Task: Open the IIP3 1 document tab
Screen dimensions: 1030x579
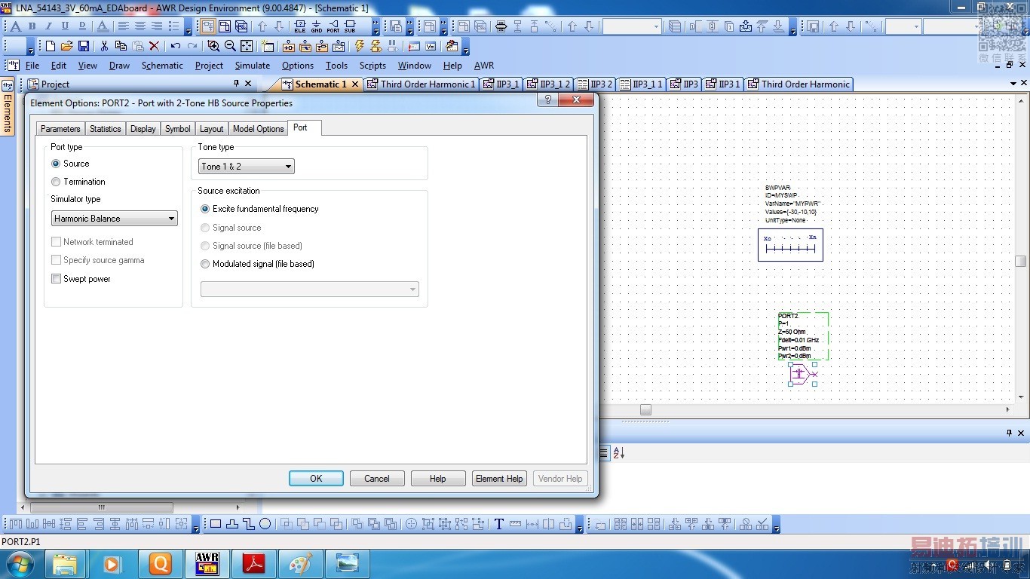Action: 722,84
